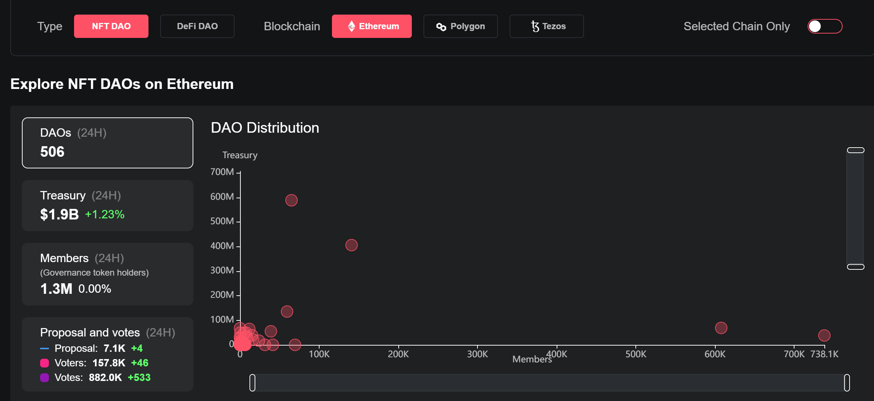Select the DAOs 24H stat card
This screenshot has height=401, width=874.
[108, 143]
